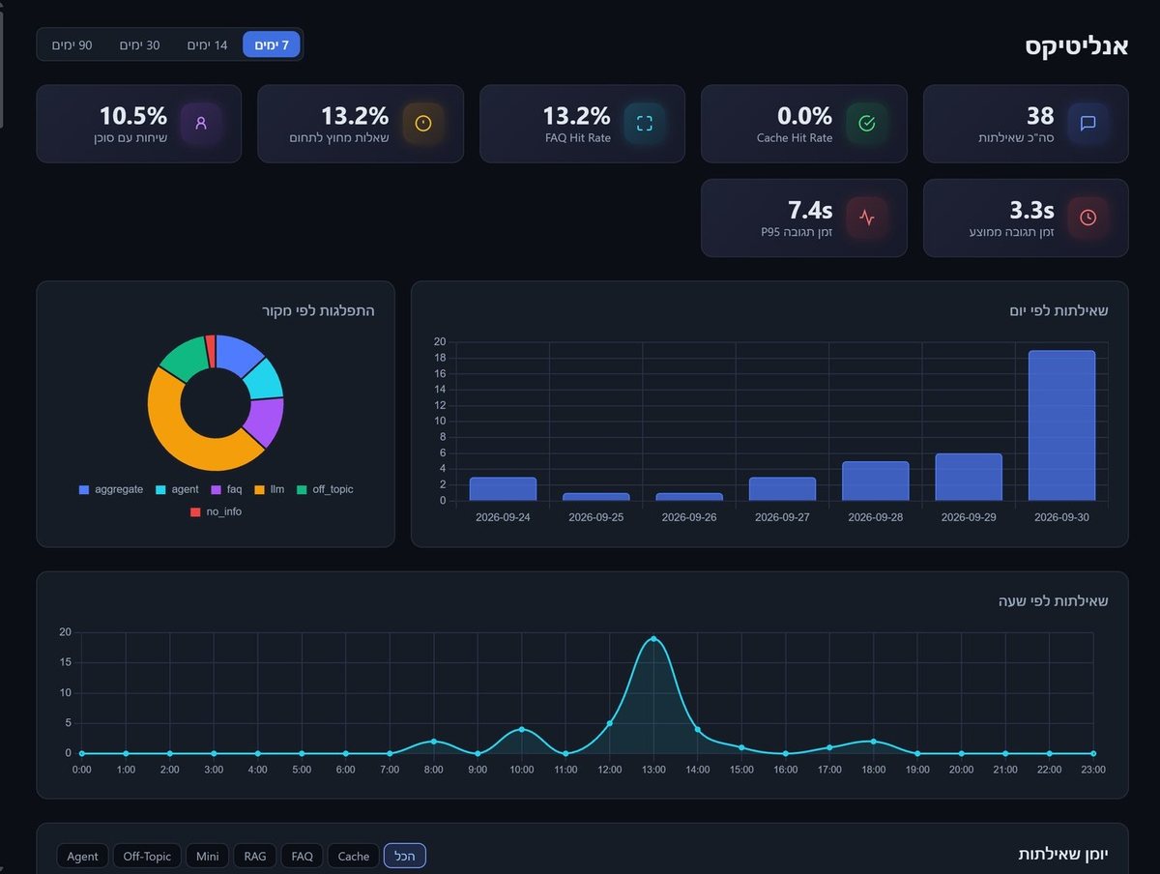
Task: Switch to the 14 ימים range
Action: (208, 44)
